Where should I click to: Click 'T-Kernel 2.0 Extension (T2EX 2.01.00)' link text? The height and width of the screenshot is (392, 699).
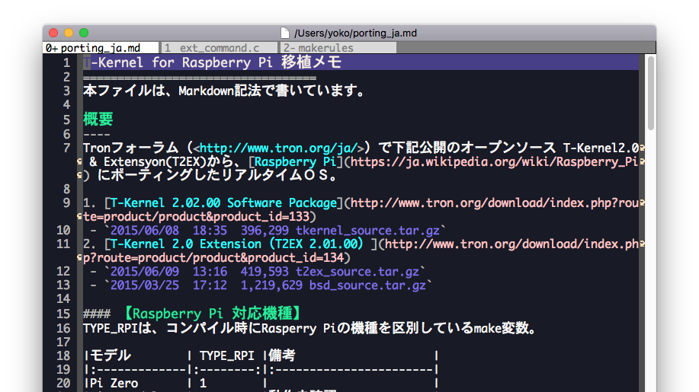tap(237, 244)
